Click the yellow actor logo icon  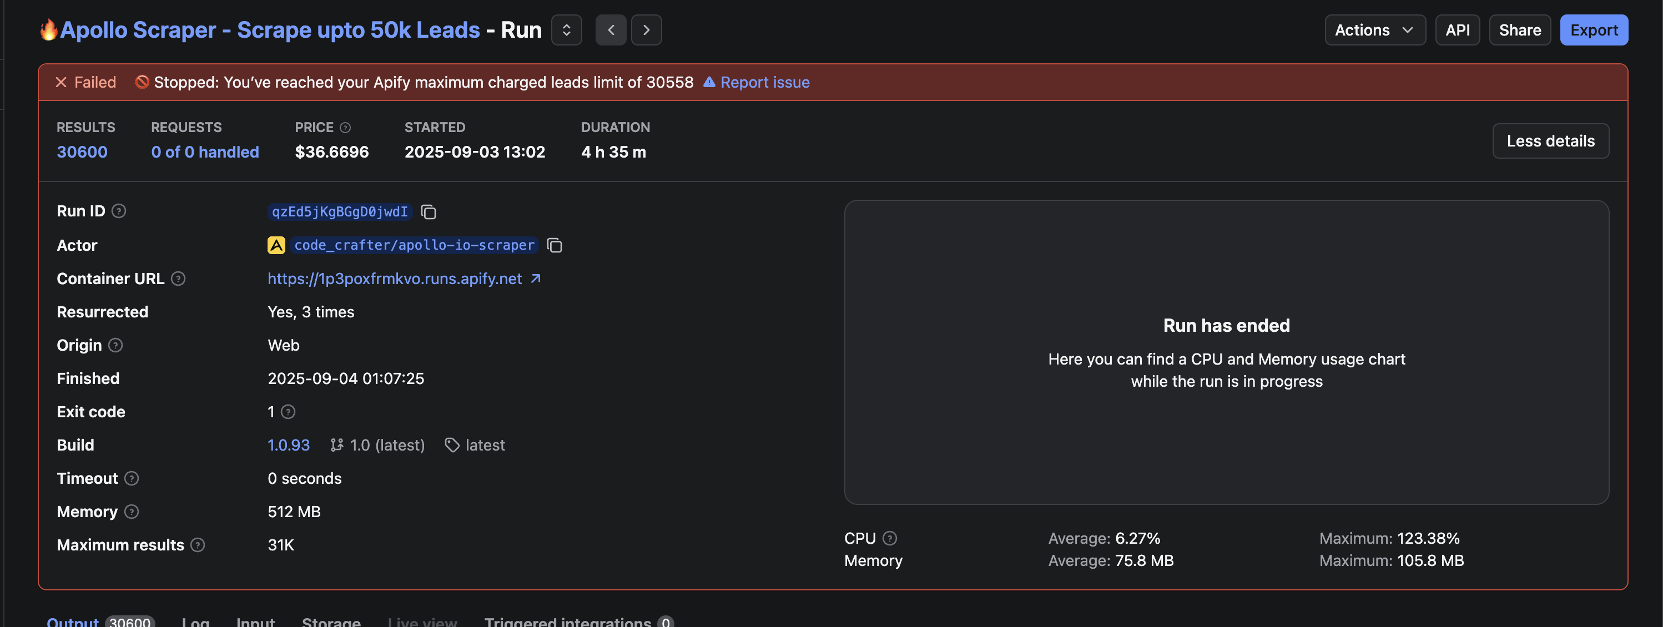pyautogui.click(x=276, y=245)
